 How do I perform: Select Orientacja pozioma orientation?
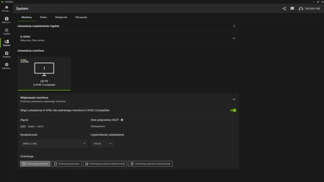(x=35, y=164)
